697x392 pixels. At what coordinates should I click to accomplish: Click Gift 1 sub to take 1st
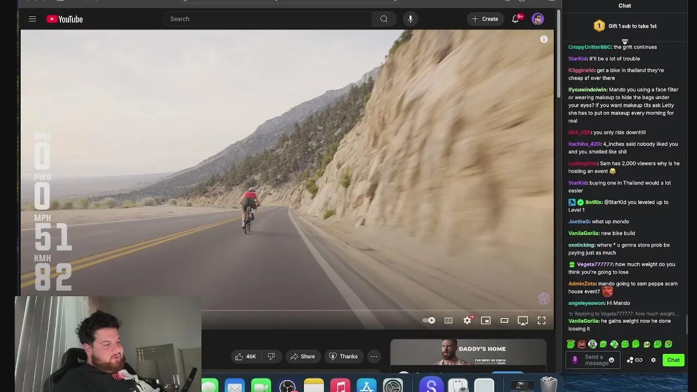(x=632, y=26)
